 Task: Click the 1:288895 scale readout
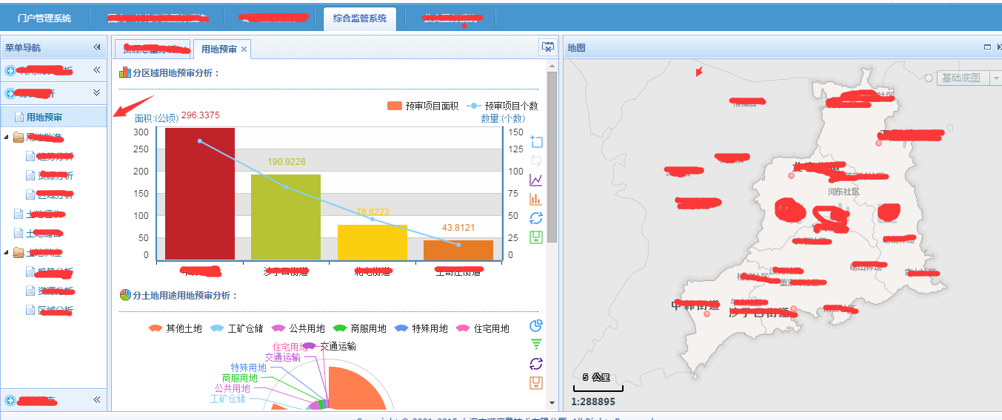click(593, 402)
